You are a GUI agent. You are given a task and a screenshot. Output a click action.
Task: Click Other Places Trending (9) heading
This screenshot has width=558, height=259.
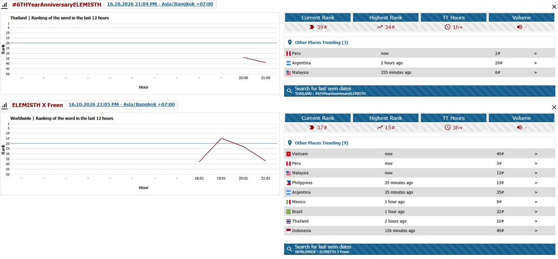coord(321,143)
